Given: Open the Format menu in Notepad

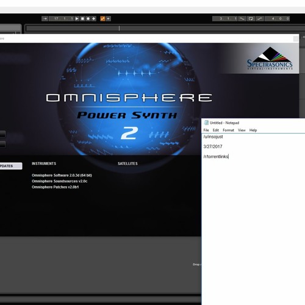Looking at the screenshot, I should pos(228,130).
